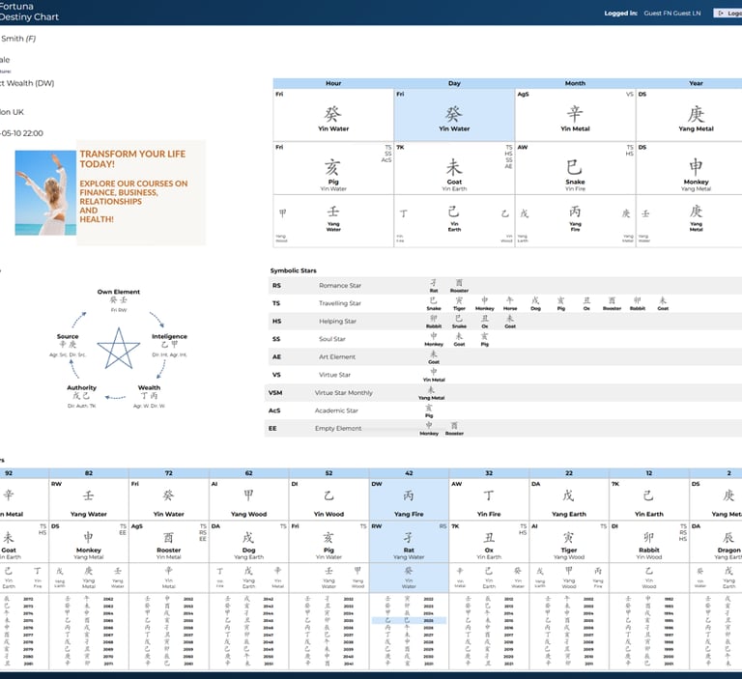Select the age 42 luck pillar header
742x679 pixels.
(409, 473)
